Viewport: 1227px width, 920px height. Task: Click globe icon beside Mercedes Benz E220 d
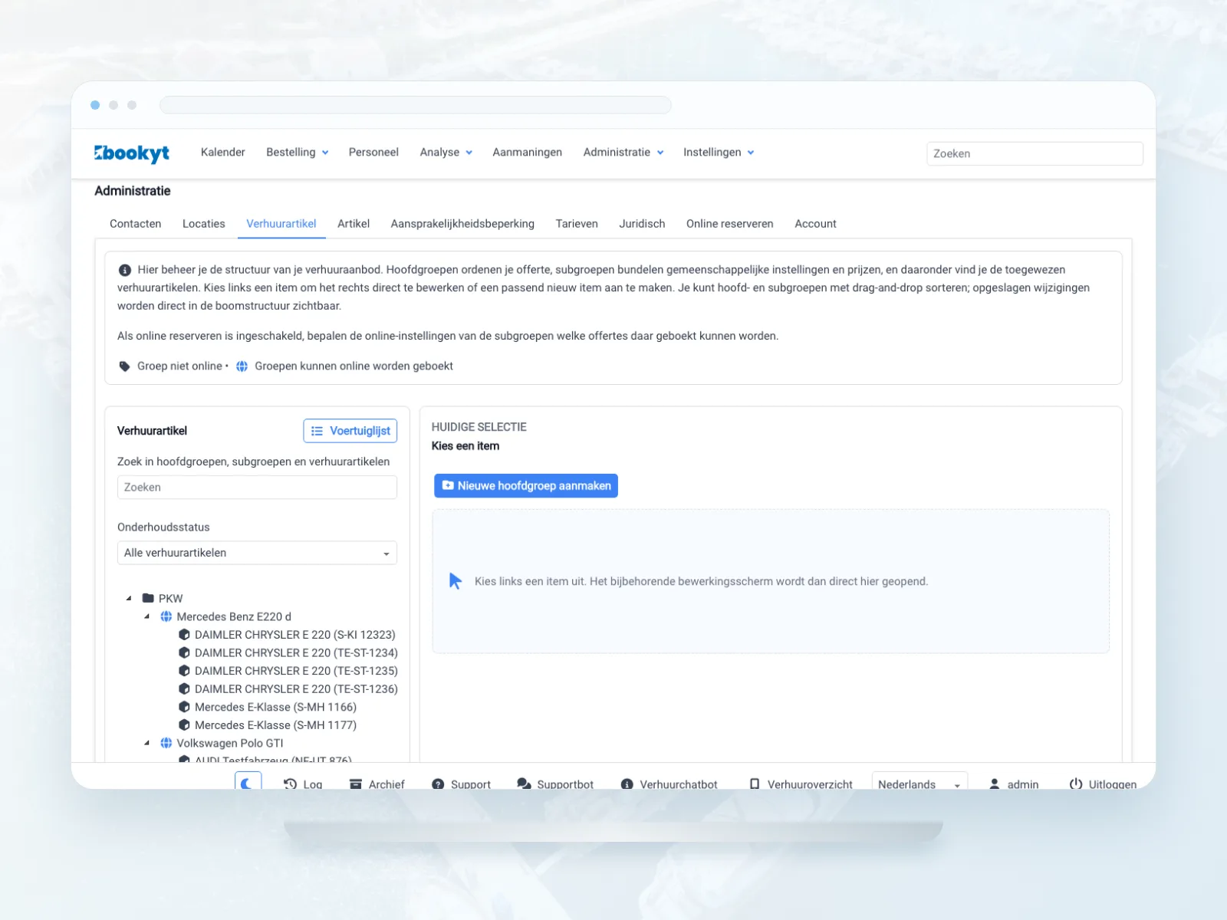click(166, 616)
